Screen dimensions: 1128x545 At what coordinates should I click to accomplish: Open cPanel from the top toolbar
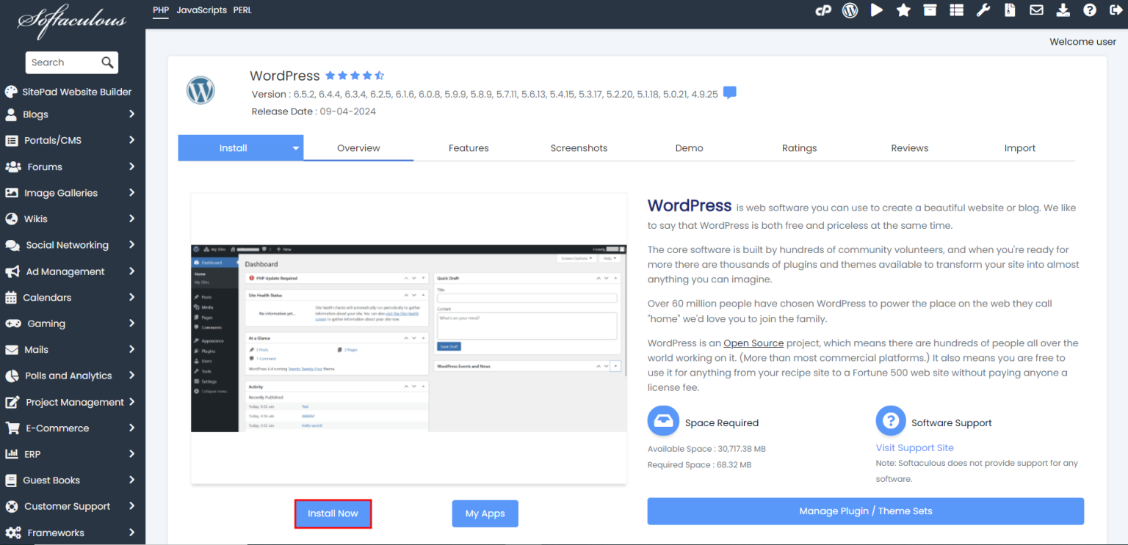pos(823,10)
